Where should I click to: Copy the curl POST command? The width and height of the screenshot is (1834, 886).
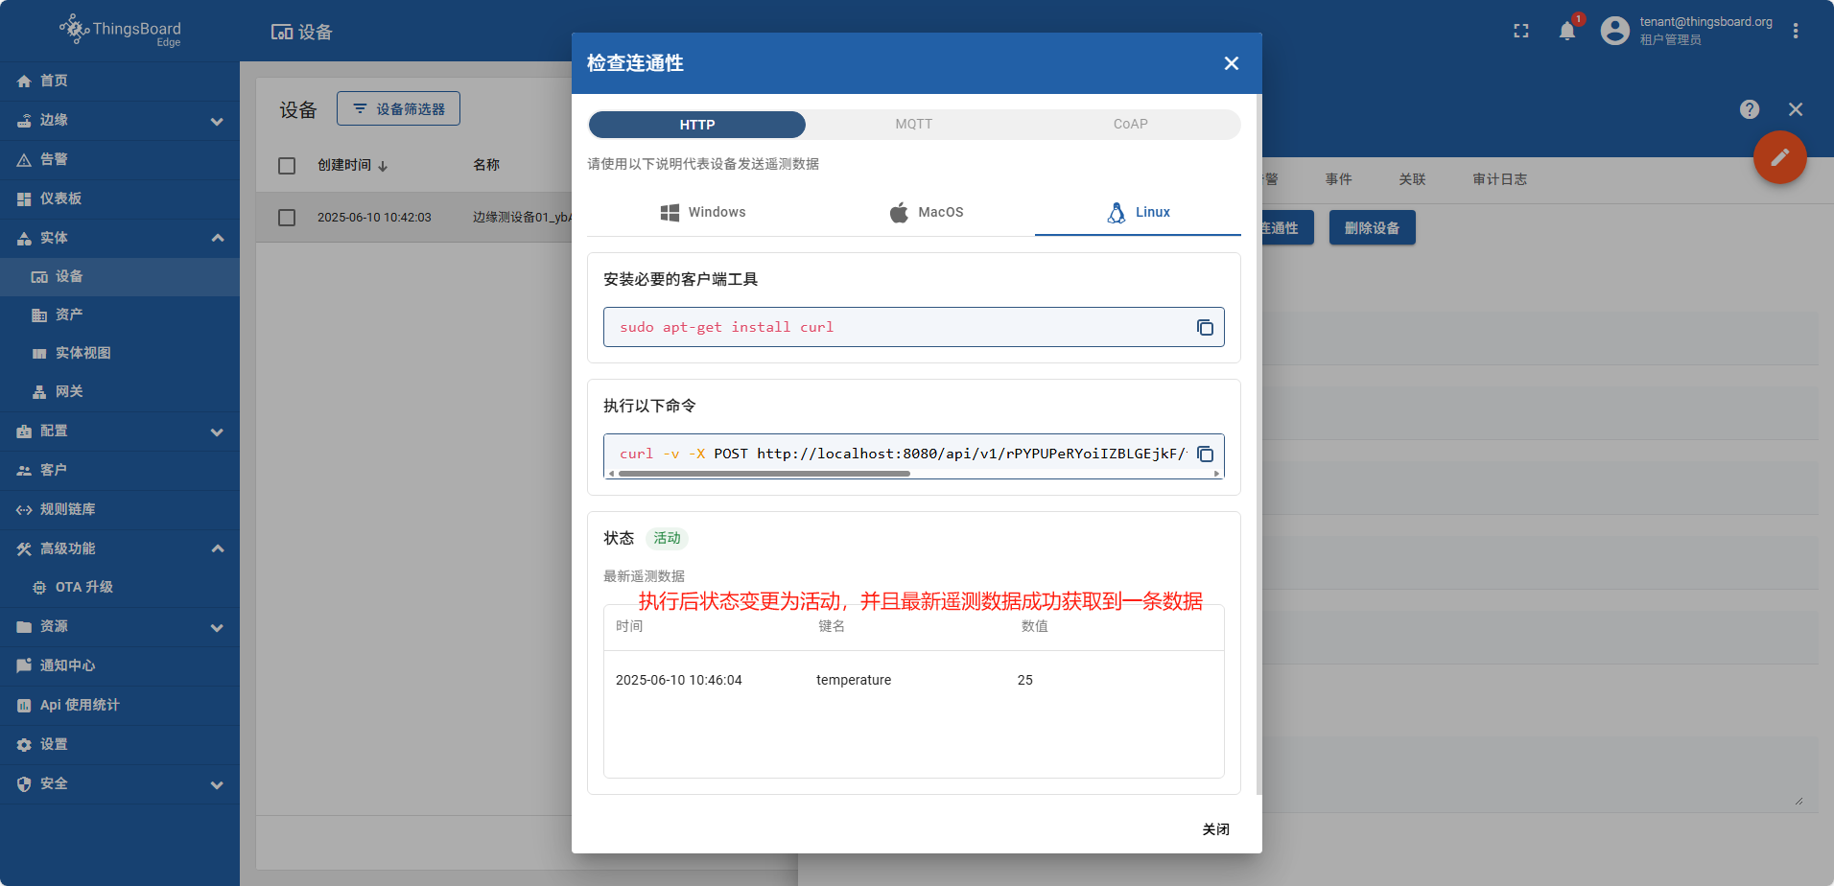1206,455
